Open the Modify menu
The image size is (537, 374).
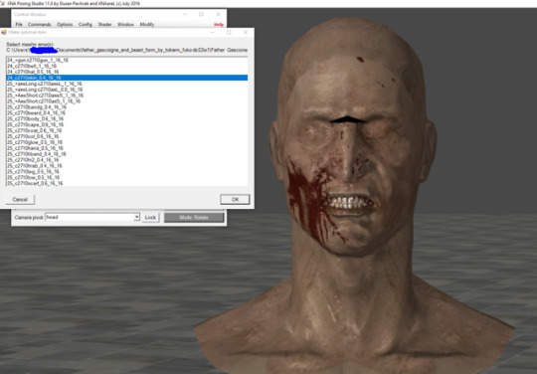pos(147,24)
